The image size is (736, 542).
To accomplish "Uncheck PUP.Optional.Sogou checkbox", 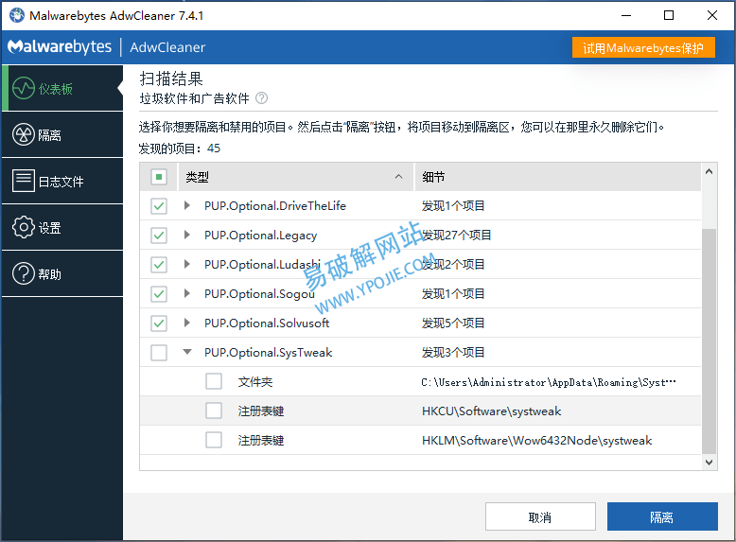I will coord(159,294).
